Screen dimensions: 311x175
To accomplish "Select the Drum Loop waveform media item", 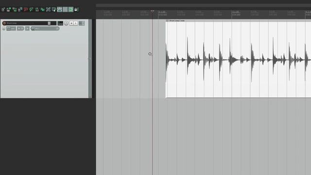I will [238, 59].
